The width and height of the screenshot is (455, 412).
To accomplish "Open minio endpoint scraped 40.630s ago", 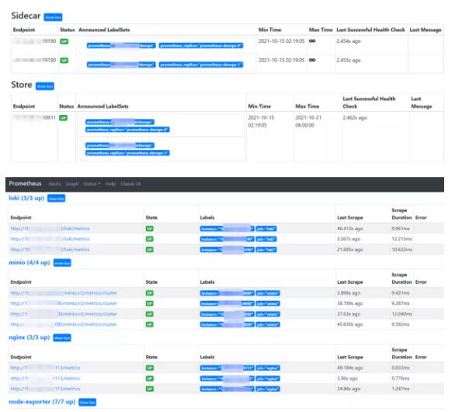I will coord(64,324).
